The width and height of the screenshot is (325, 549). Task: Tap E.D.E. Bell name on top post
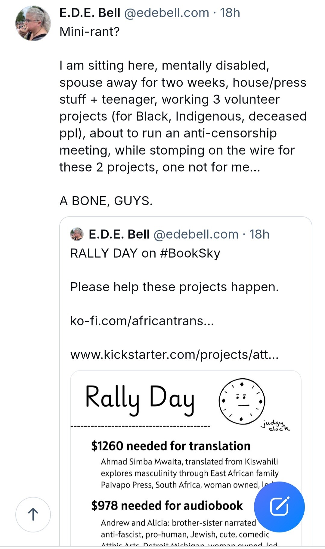pyautogui.click(x=90, y=13)
